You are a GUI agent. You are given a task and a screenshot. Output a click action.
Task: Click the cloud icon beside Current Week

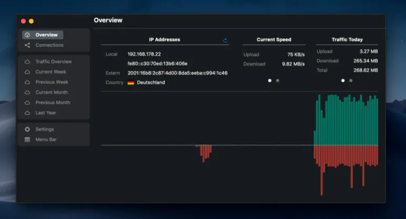tap(27, 72)
